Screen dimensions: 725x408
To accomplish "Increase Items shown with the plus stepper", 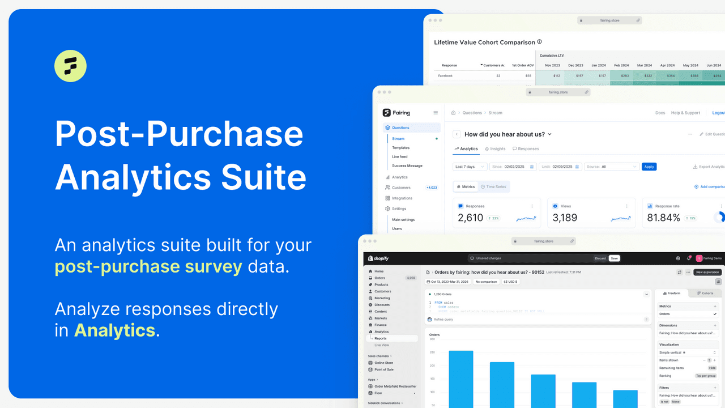I will click(715, 360).
